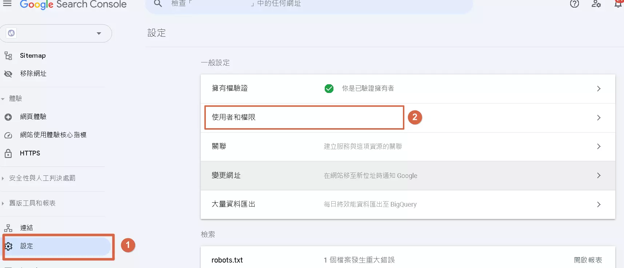Click the arrow on the 變更網址 row
Viewport: 624px width, 268px height.
[599, 175]
